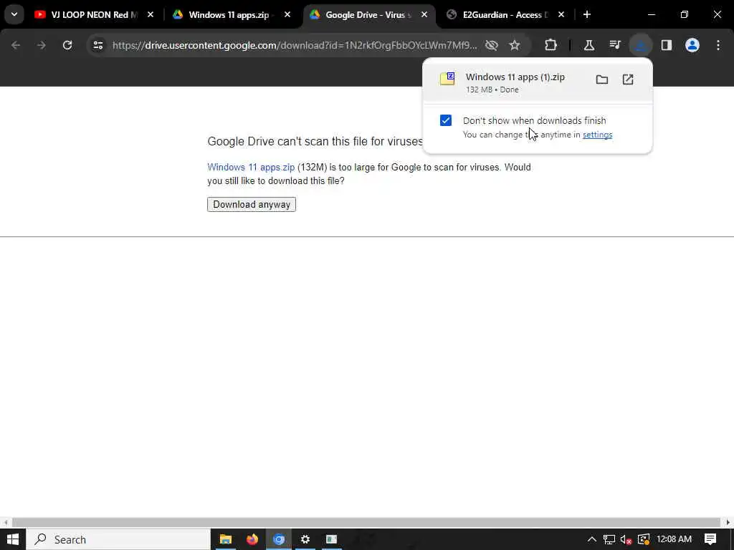
Task: Open the 12:08 AM clock flyout
Action: [674, 539]
